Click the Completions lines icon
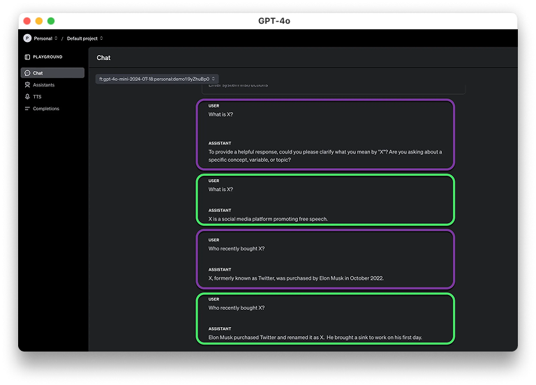 [x=27, y=109]
